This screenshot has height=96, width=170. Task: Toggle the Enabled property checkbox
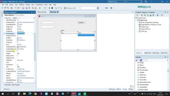tap(18, 38)
